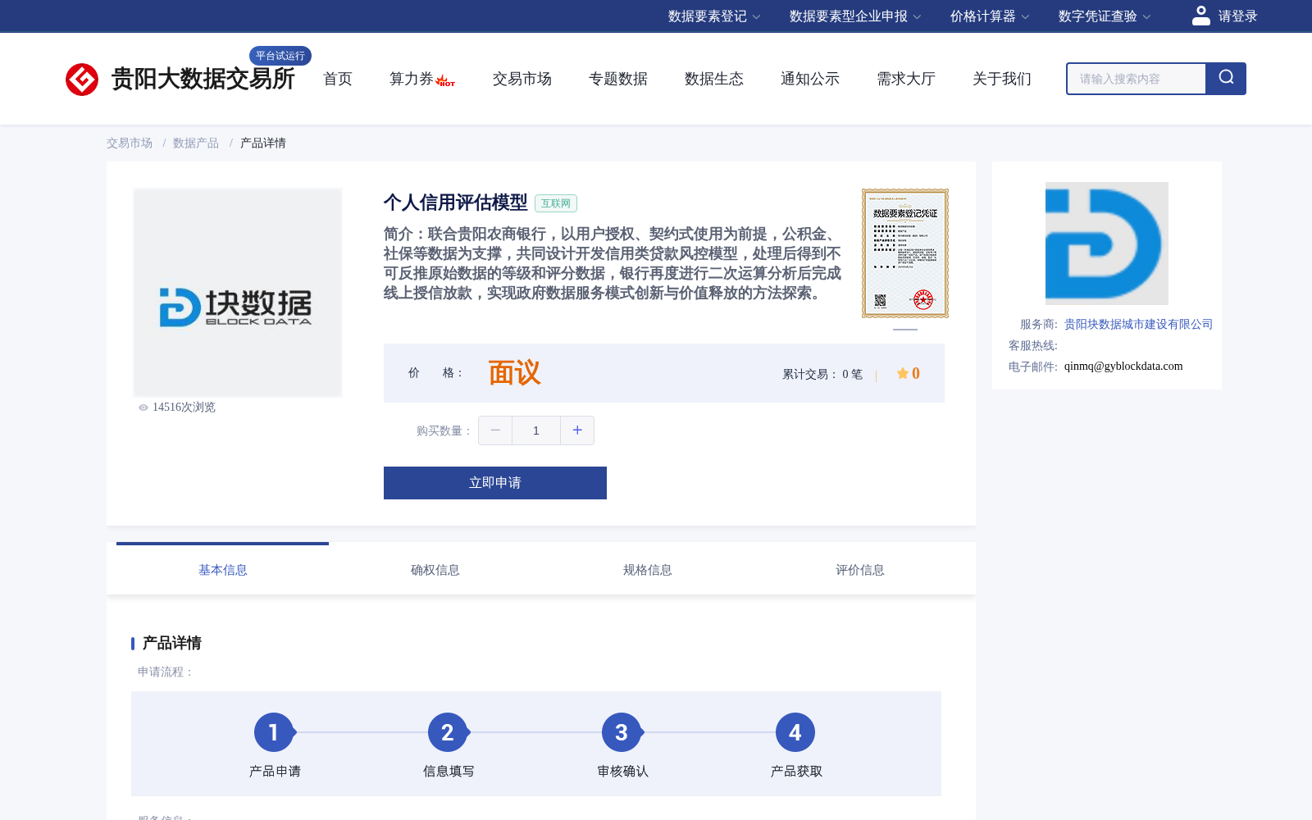Click the provider logo image
Image resolution: width=1312 pixels, height=820 pixels.
1107,244
